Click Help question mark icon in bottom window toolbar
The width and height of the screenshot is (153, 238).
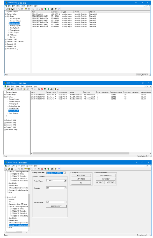point(55,169)
